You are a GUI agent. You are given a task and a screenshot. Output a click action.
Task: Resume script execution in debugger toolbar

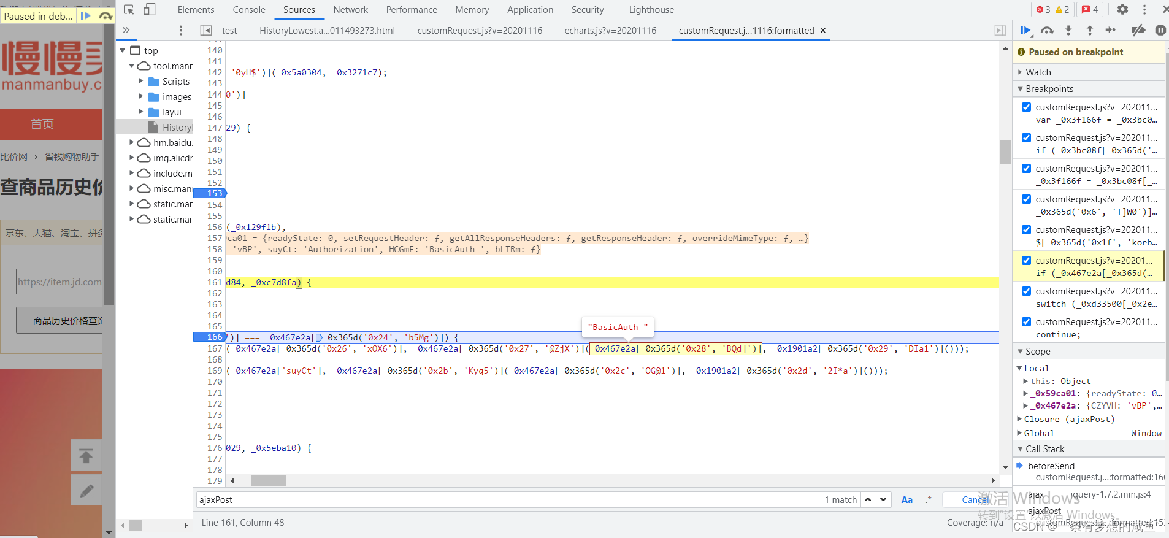tap(1025, 31)
